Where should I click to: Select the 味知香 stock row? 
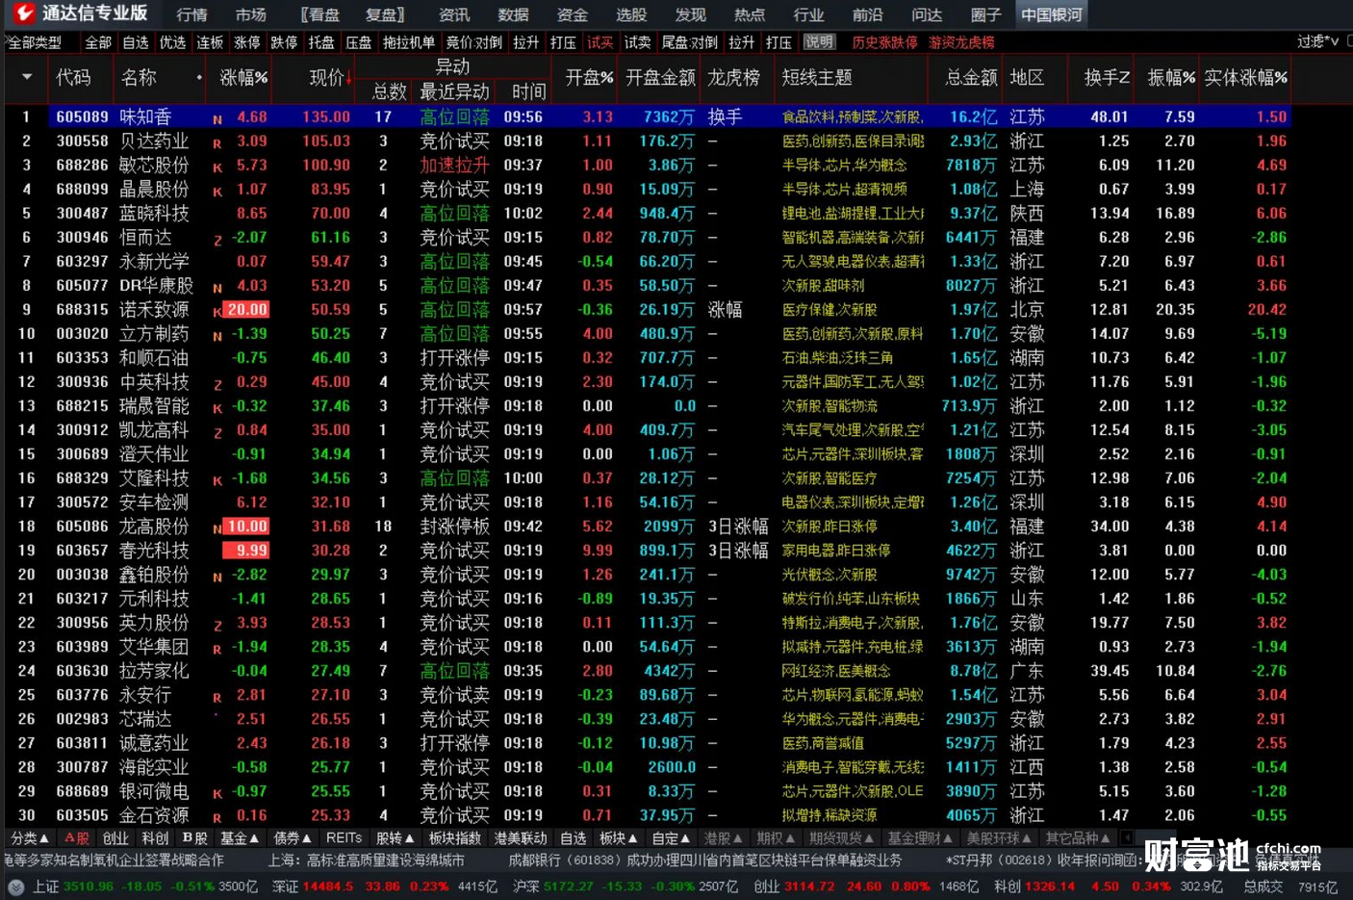coord(648,116)
